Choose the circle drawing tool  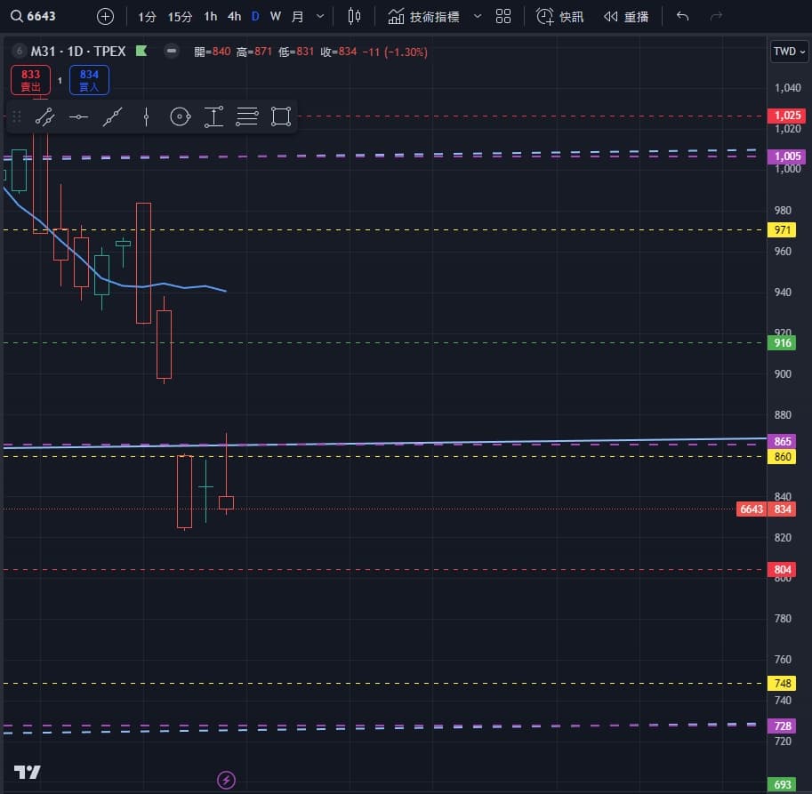(x=180, y=116)
